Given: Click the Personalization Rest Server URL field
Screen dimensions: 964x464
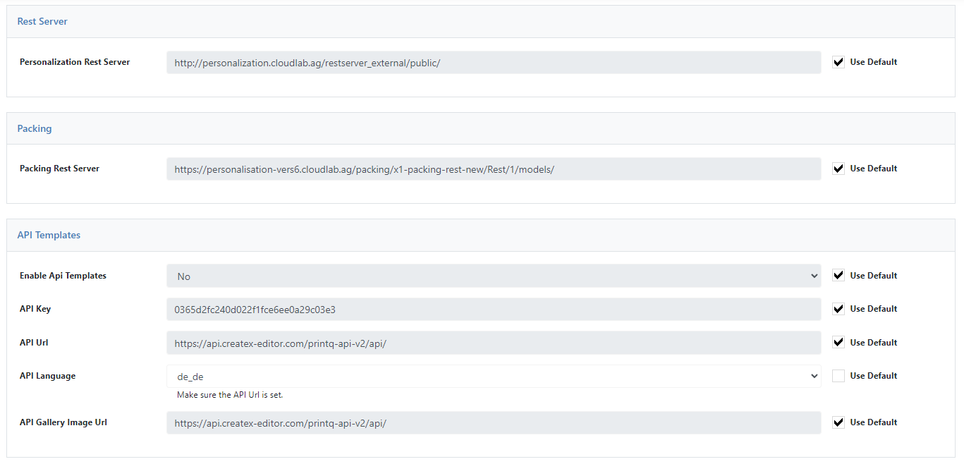Looking at the screenshot, I should point(494,62).
